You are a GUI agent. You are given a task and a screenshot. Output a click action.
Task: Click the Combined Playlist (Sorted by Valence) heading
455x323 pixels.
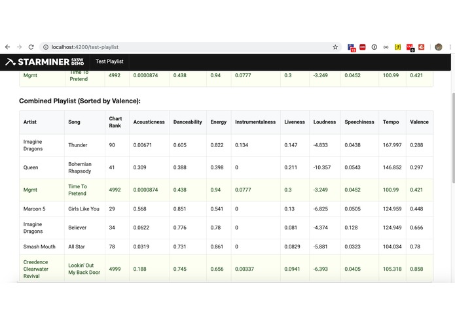click(x=80, y=101)
